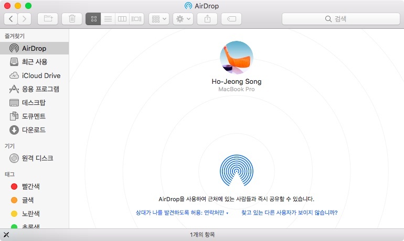Go back with the left arrow button
Screen dimensions: 404x241
[x=11, y=19]
